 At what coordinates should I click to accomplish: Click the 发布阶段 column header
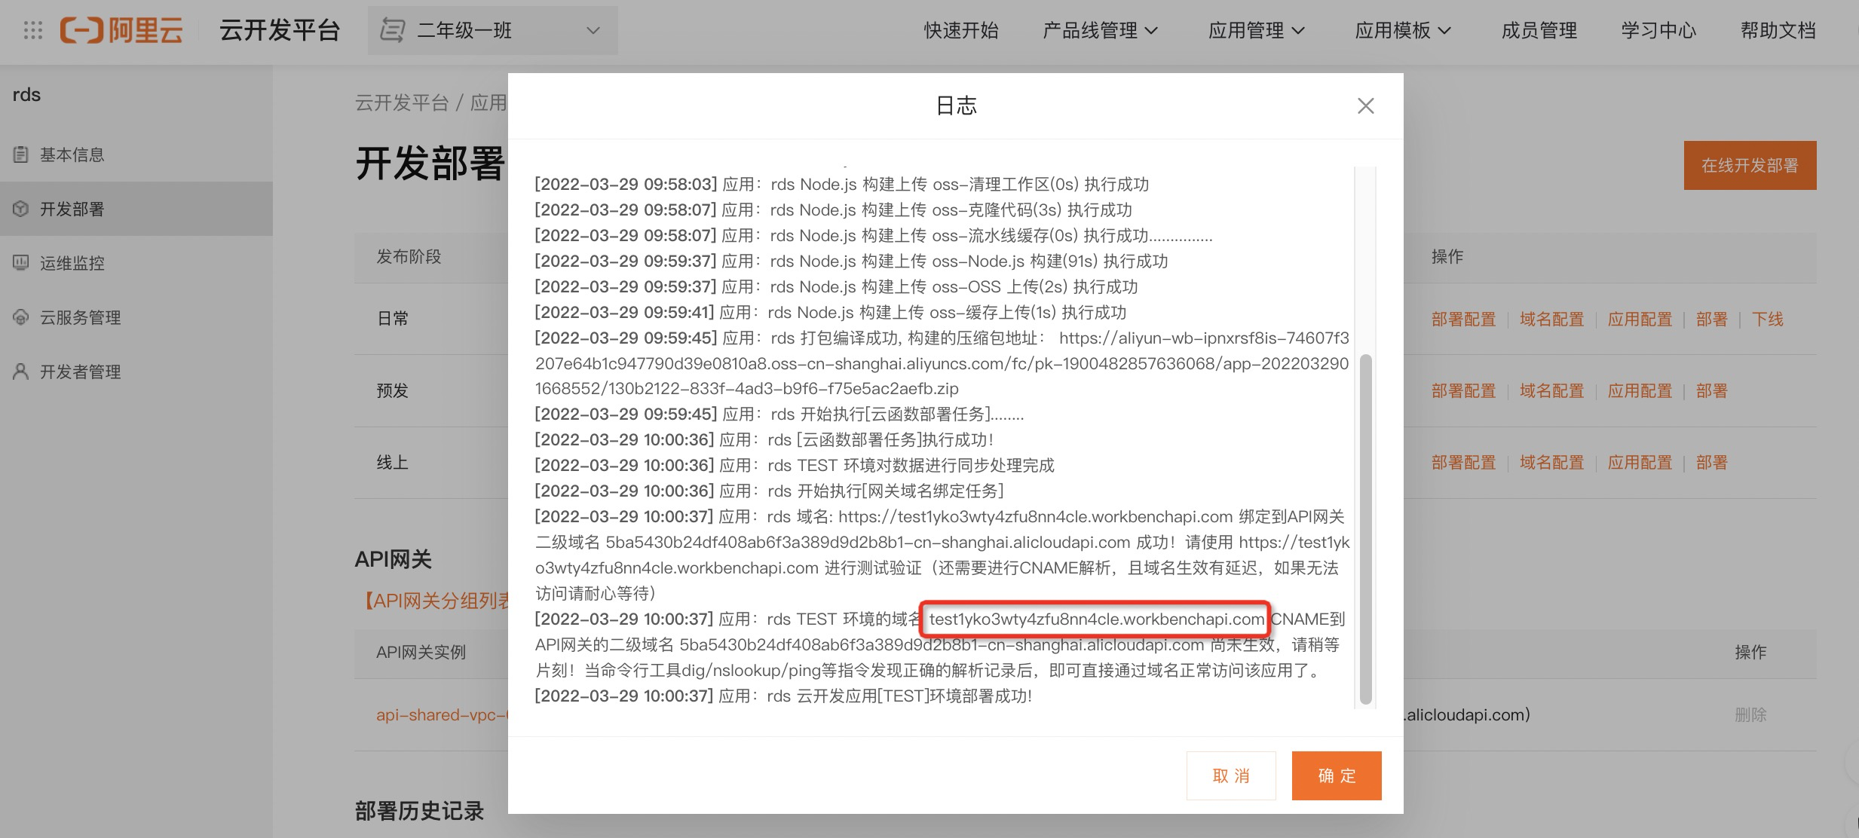click(x=409, y=257)
